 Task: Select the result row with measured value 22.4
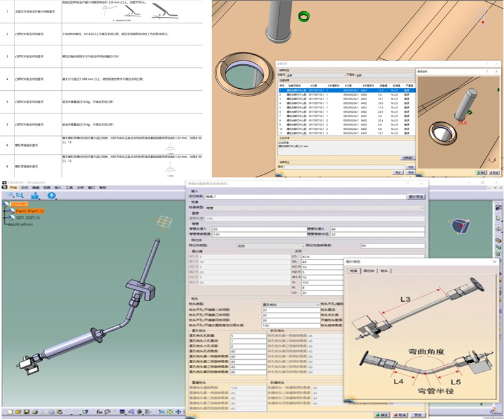click(x=347, y=120)
